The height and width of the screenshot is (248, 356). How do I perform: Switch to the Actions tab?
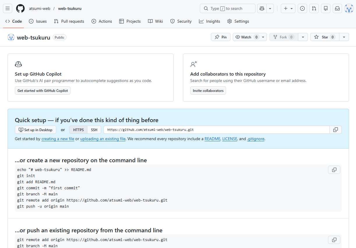[x=102, y=21]
